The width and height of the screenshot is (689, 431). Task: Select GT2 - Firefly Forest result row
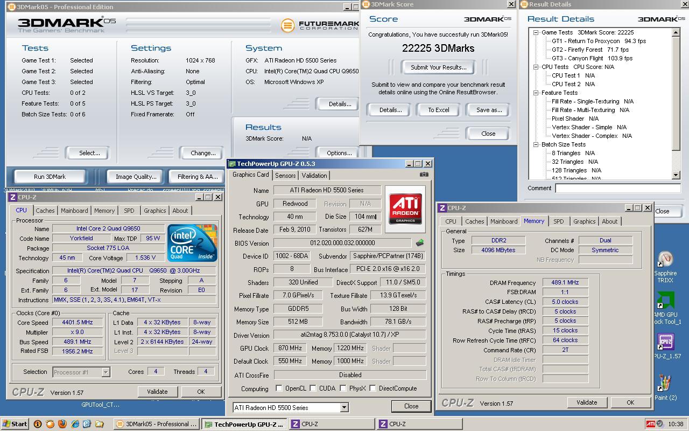pyautogui.click(x=590, y=50)
